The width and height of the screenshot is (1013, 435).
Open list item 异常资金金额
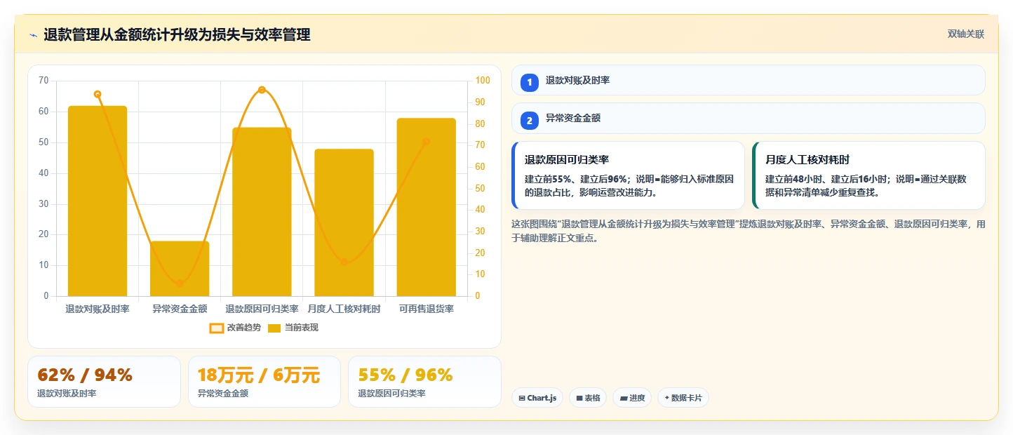point(749,118)
